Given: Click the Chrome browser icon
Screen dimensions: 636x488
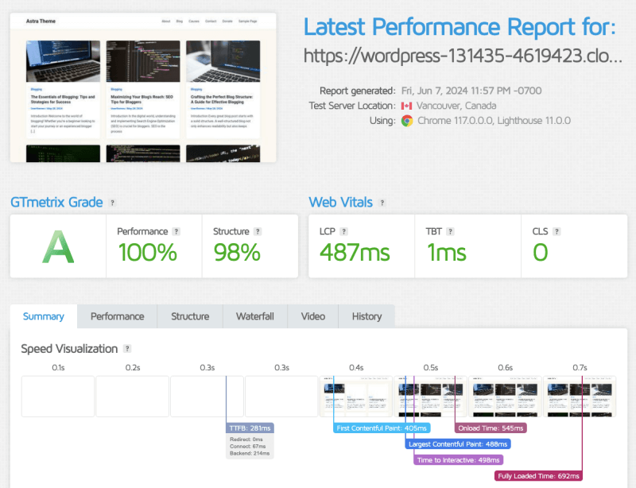Looking at the screenshot, I should pos(407,121).
